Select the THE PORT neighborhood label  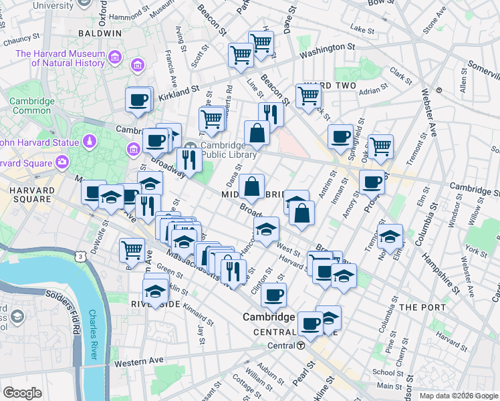[422, 307]
